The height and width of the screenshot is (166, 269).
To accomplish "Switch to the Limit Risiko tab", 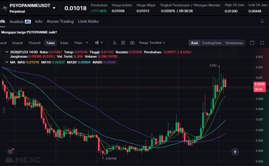I will point(88,22).
